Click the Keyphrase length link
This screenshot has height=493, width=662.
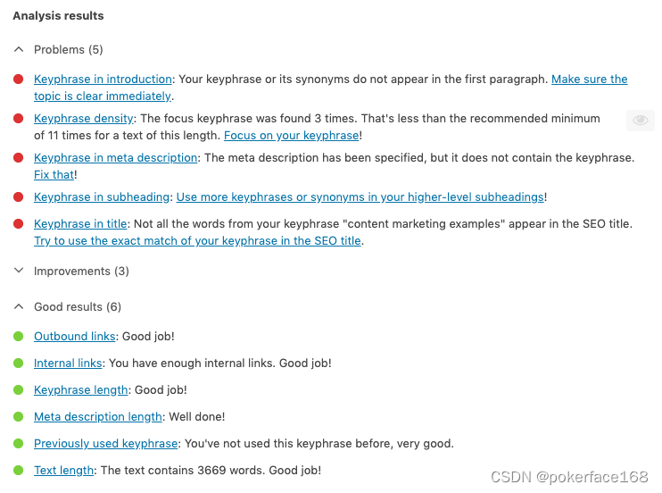tap(80, 389)
